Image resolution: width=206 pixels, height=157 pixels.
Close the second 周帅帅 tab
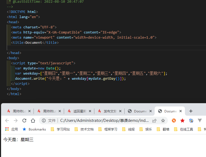click(60, 111)
